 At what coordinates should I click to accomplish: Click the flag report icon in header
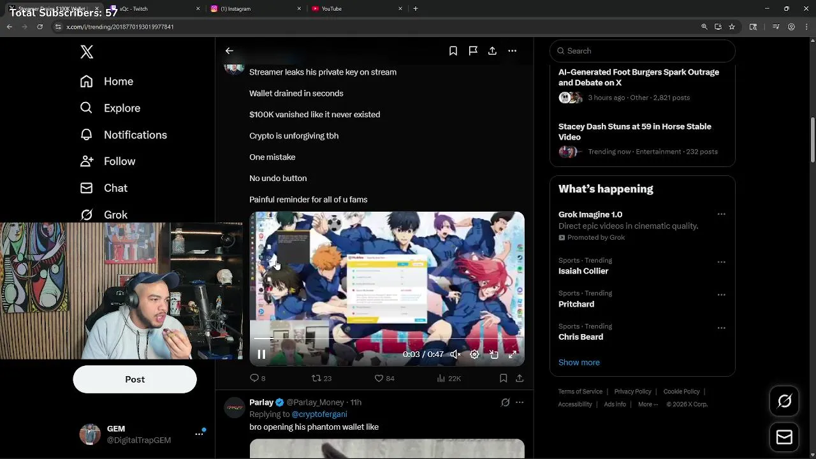473,51
